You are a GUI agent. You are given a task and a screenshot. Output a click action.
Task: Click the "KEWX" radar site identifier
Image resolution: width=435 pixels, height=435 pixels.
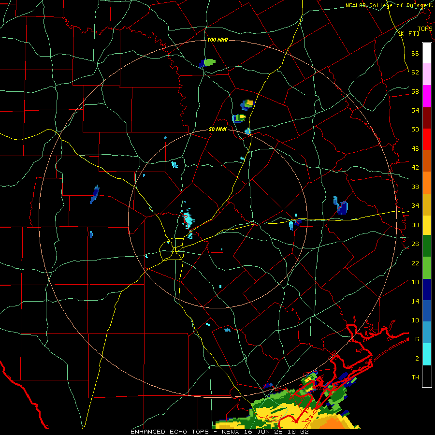pos(232,432)
